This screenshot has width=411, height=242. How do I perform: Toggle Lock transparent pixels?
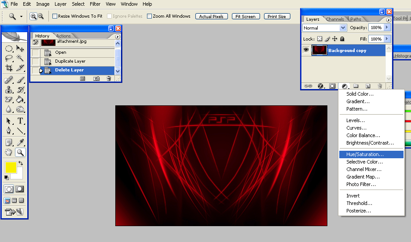point(319,39)
